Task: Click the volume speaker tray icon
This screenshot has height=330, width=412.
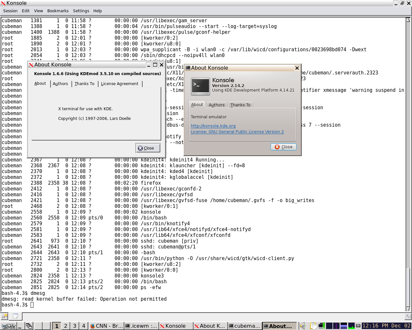Action: click(x=303, y=326)
